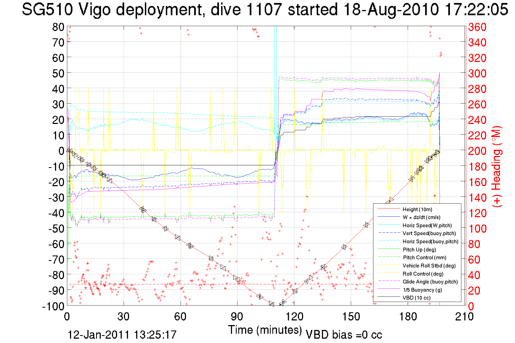515x343 pixels.
Task: Select the -100 tick on left axis
Action: (x=53, y=306)
